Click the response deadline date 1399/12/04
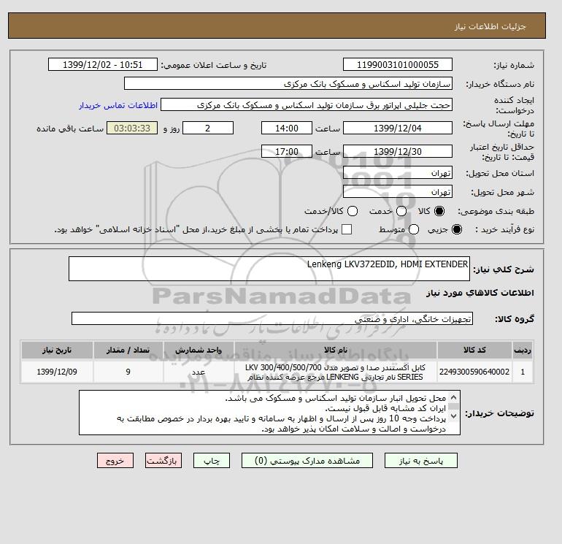562x544 pixels. 398,128
